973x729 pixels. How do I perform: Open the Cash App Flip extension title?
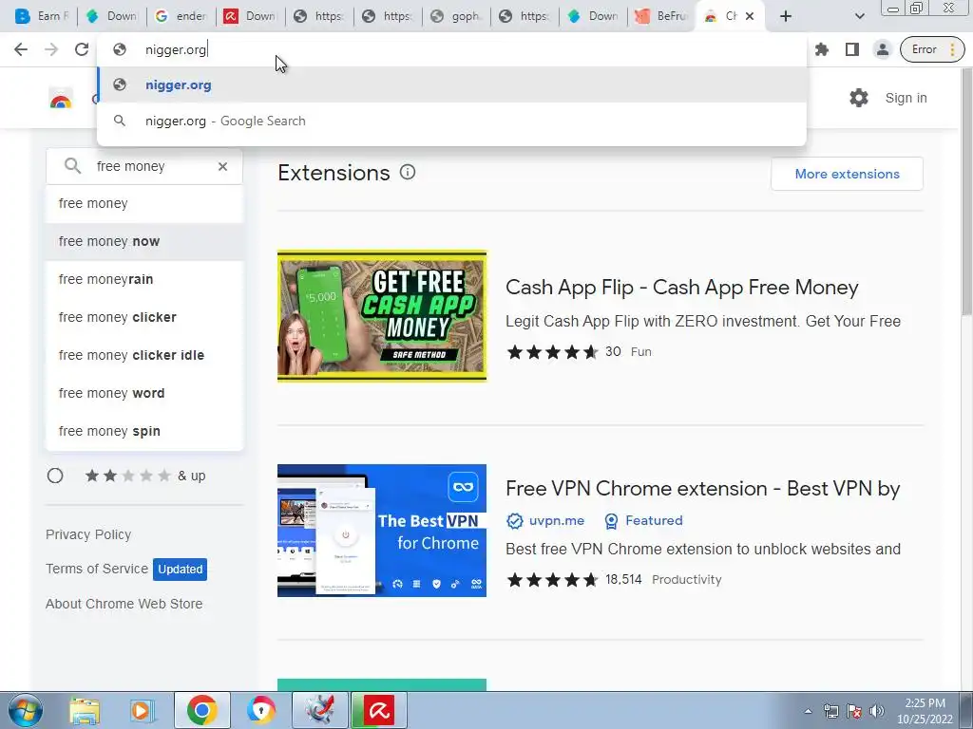click(x=682, y=287)
